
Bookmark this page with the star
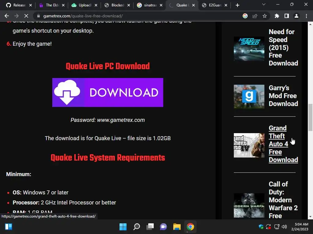[265, 16]
